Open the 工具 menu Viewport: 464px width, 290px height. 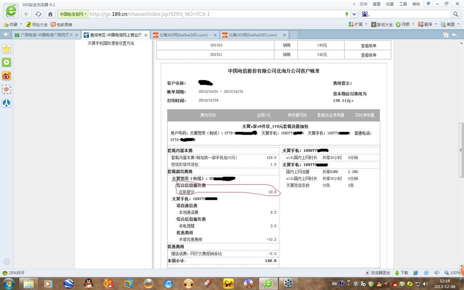click(x=403, y=4)
